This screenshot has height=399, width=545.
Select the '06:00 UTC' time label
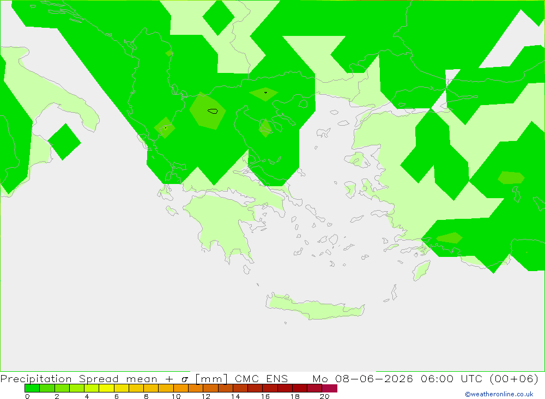[452, 378]
